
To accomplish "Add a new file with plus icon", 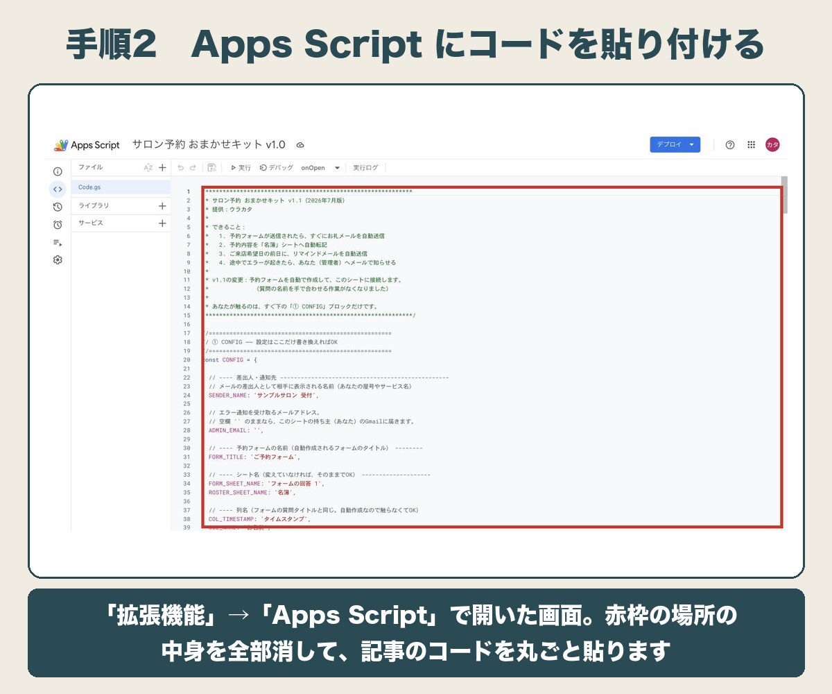I will (x=162, y=167).
